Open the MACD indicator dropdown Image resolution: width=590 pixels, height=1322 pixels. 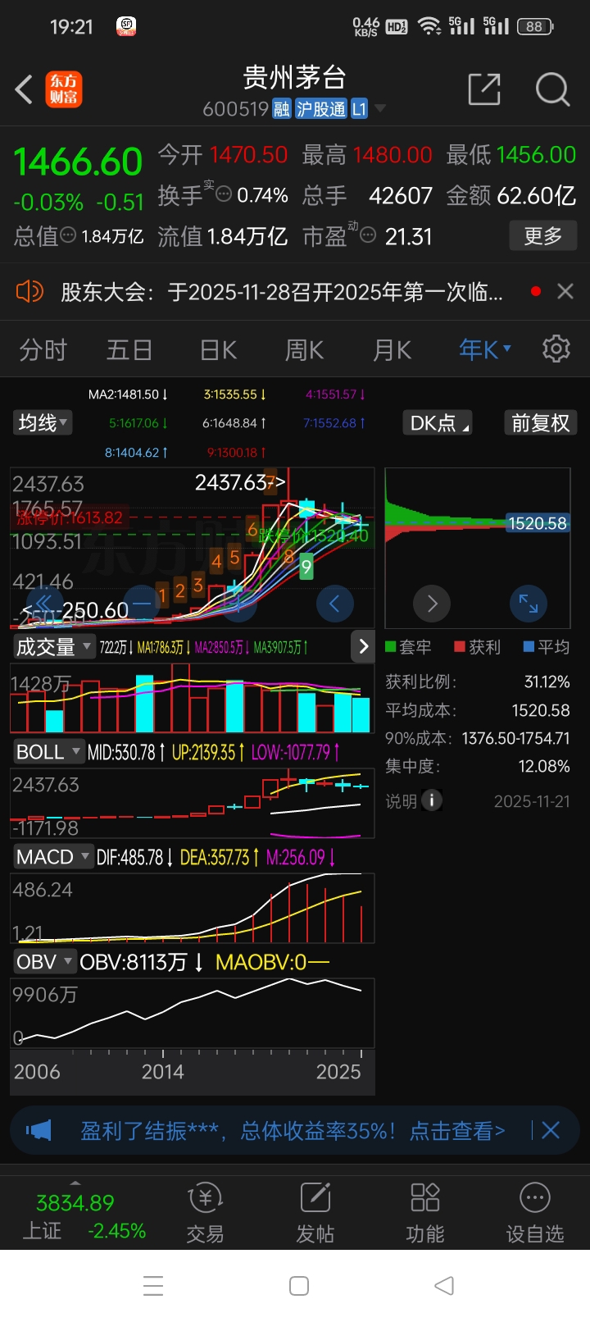(x=53, y=857)
